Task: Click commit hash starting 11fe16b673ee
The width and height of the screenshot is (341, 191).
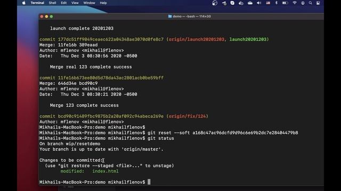Action: tap(110, 78)
